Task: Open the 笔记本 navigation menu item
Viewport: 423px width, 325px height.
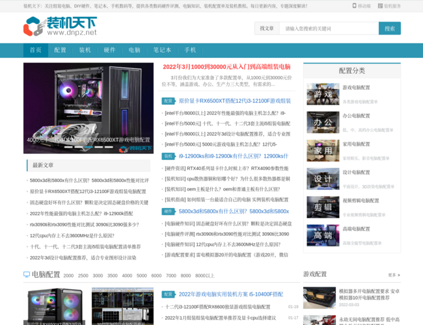Action: [x=162, y=50]
